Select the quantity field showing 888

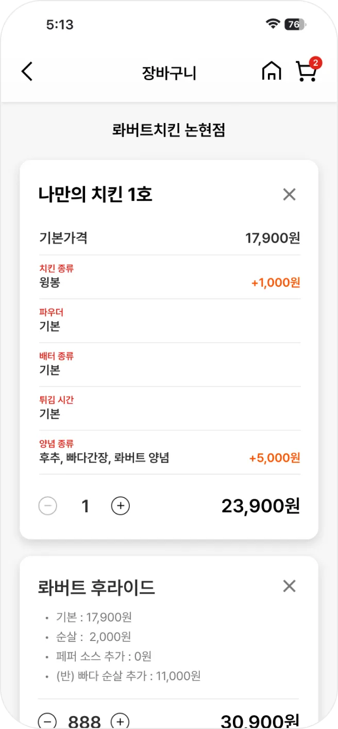pos(84,720)
